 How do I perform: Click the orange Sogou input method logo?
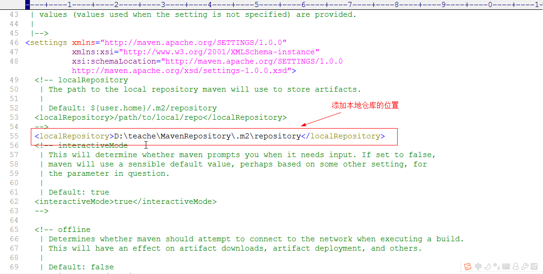pyautogui.click(x=467, y=267)
